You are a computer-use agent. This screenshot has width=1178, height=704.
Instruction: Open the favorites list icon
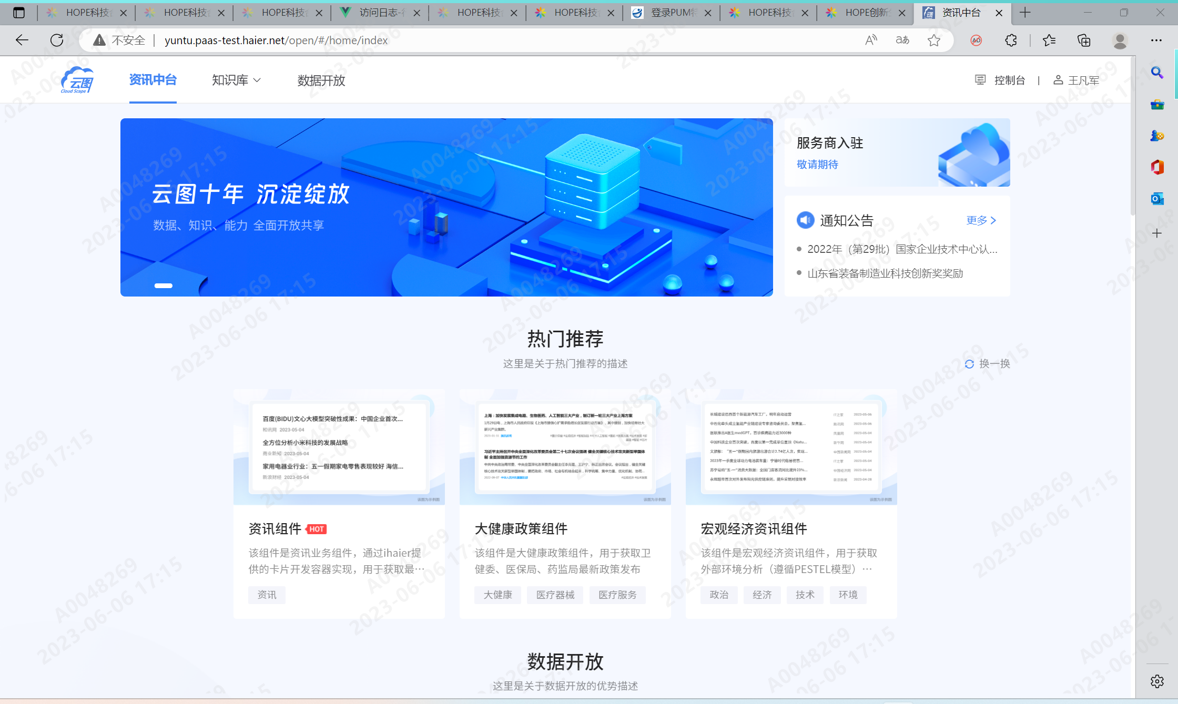coord(1049,40)
